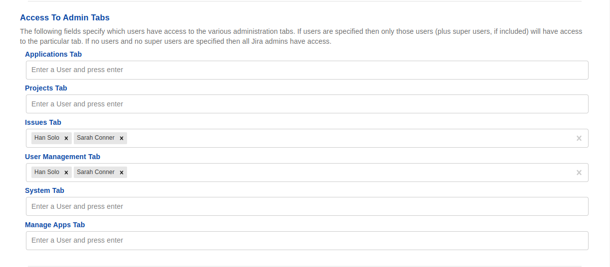Viewport: 610px width, 267px height.
Task: Click empty area of Issues Tab field
Action: (x=349, y=138)
